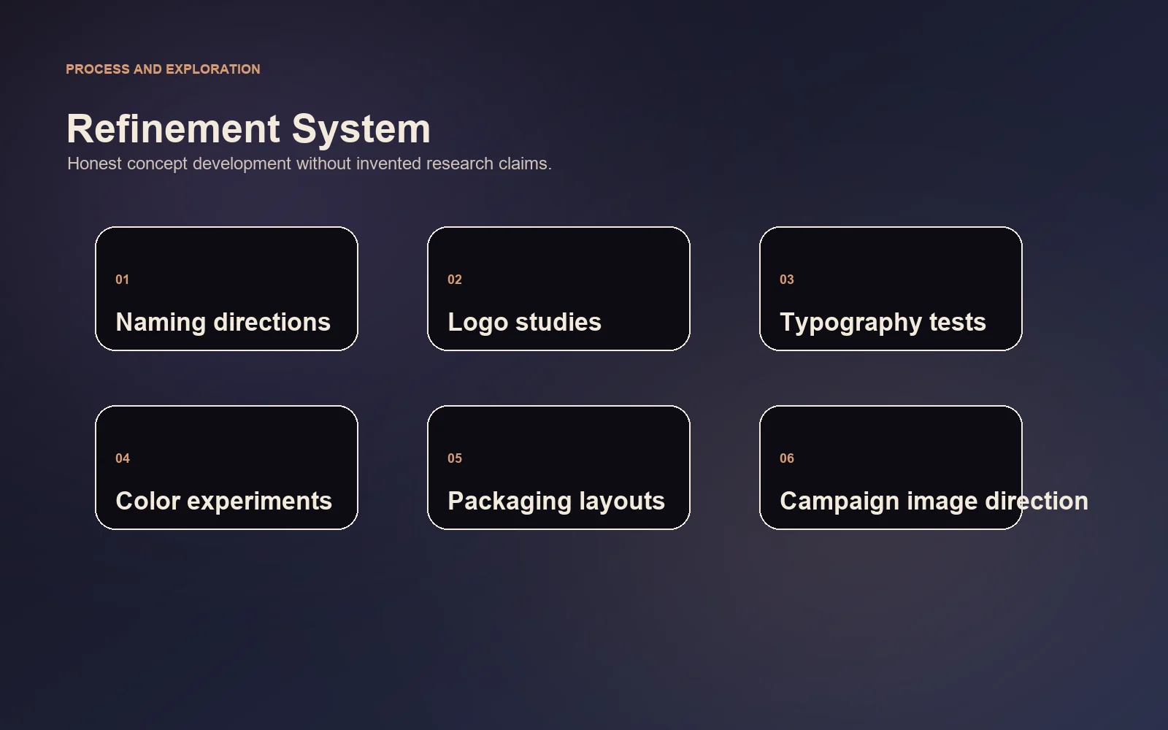Click the Packaging layouts title text
Viewport: 1168px width, 730px height.
click(x=556, y=501)
